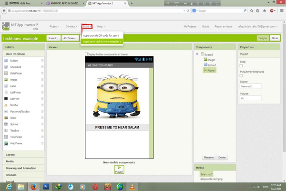This screenshot has width=286, height=191.
Task: Toggle PlayOnlyInForeground checkbox
Action: [241, 75]
